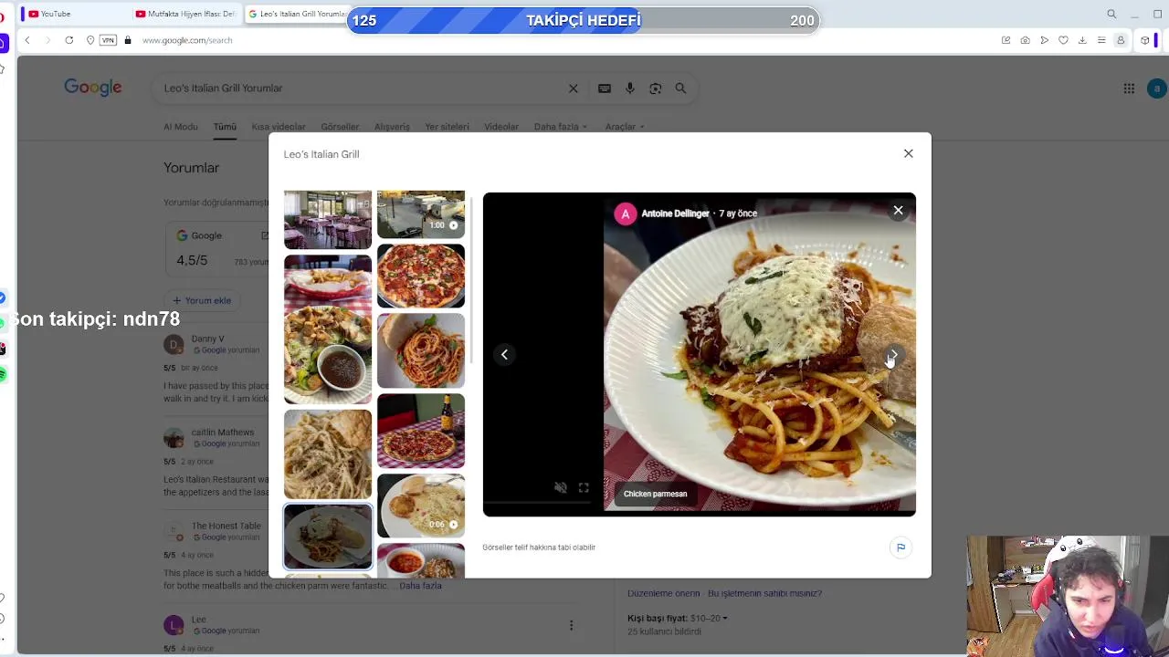Viewport: 1169px width, 657px height.
Task: Go to the previous photo in viewer
Action: click(x=504, y=354)
